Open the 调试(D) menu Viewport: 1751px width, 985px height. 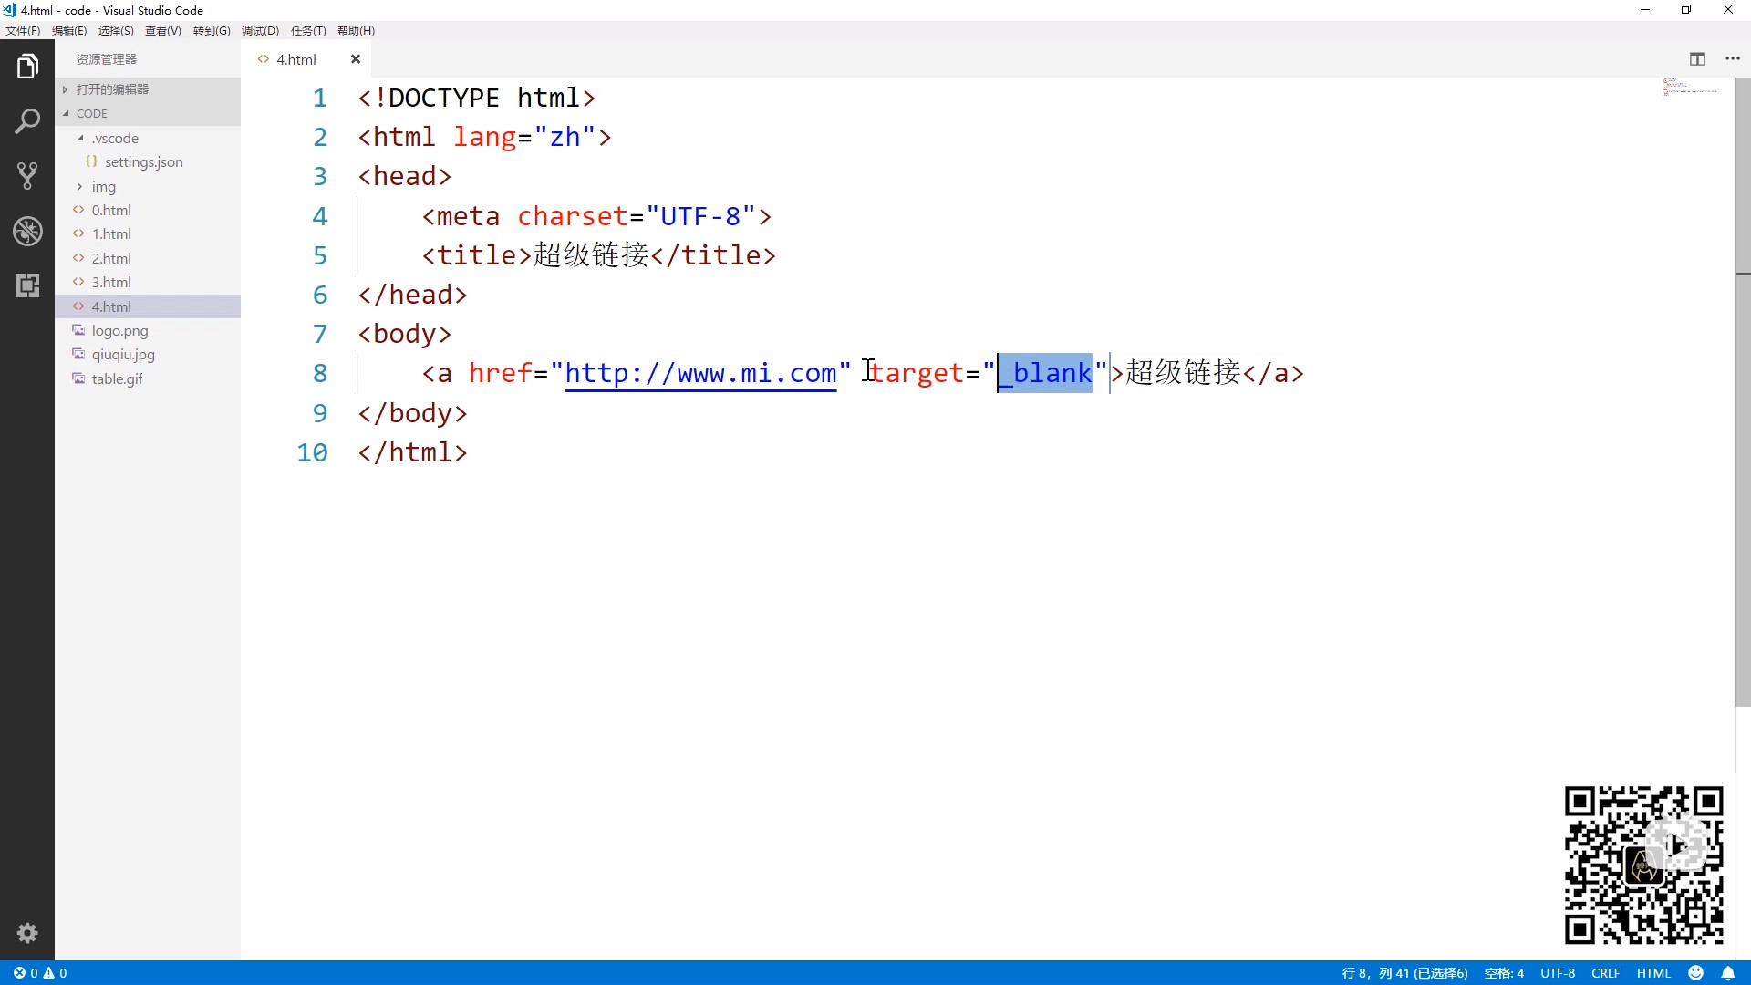(x=260, y=31)
